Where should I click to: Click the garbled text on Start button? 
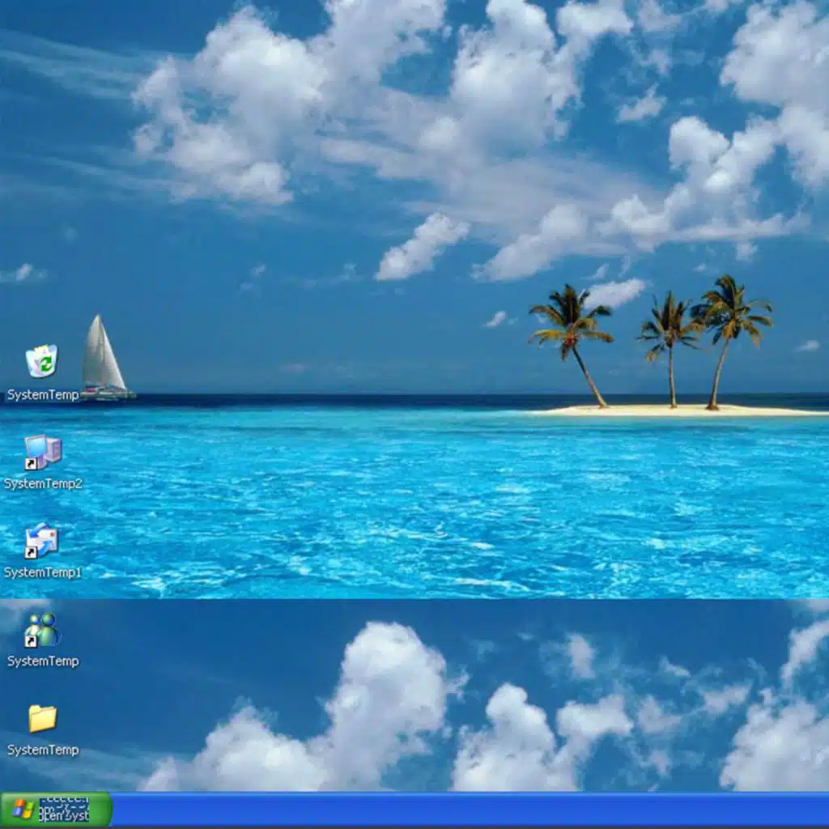[64, 810]
